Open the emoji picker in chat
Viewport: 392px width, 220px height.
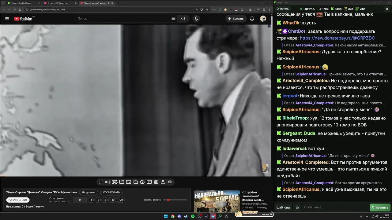click(x=297, y=208)
